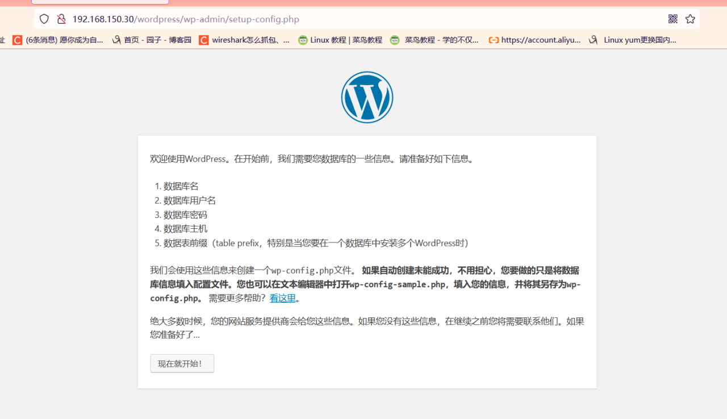Click the QR code icon in address bar
The image size is (727, 419).
[x=673, y=19]
